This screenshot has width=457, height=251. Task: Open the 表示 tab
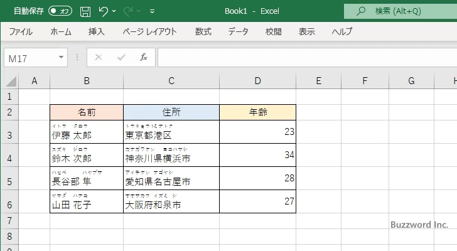[306, 31]
